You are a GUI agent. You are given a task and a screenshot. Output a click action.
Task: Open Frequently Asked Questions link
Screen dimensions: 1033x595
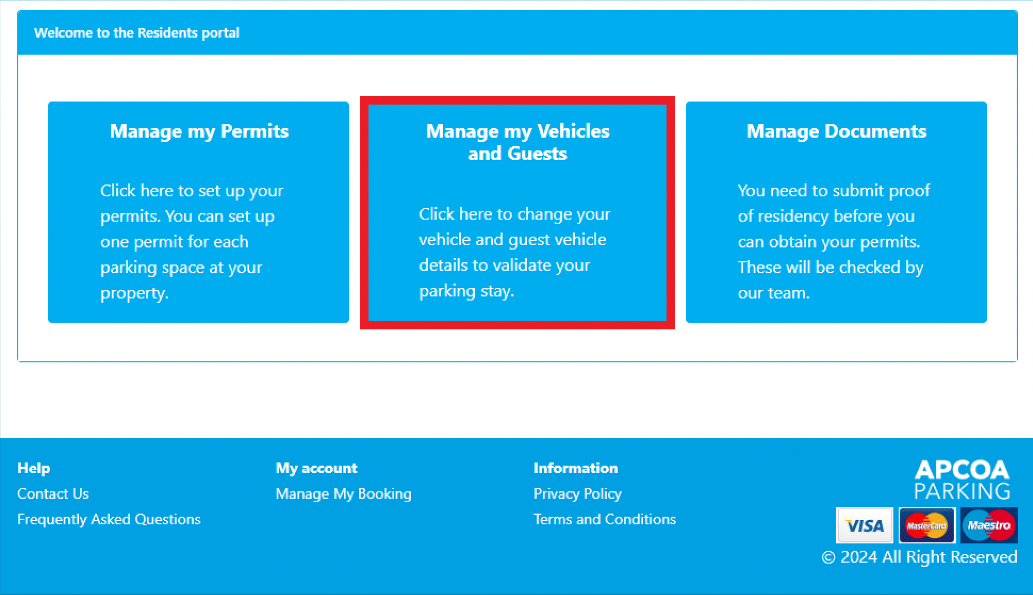[109, 519]
